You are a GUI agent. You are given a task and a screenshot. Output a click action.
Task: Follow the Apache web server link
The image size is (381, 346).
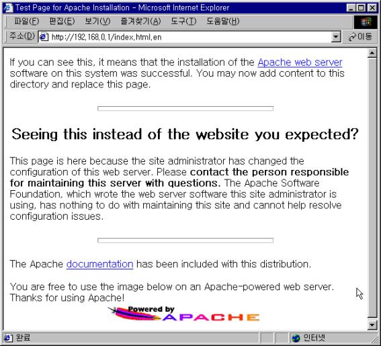point(300,62)
